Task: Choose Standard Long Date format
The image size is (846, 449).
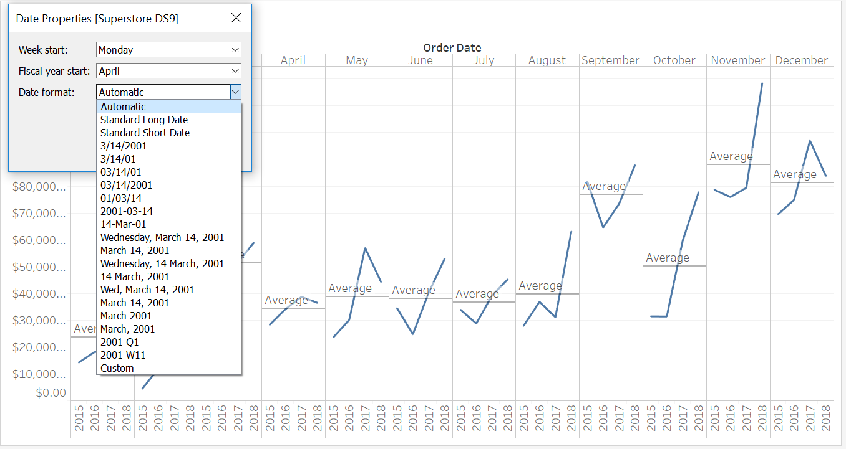Action: tap(143, 120)
